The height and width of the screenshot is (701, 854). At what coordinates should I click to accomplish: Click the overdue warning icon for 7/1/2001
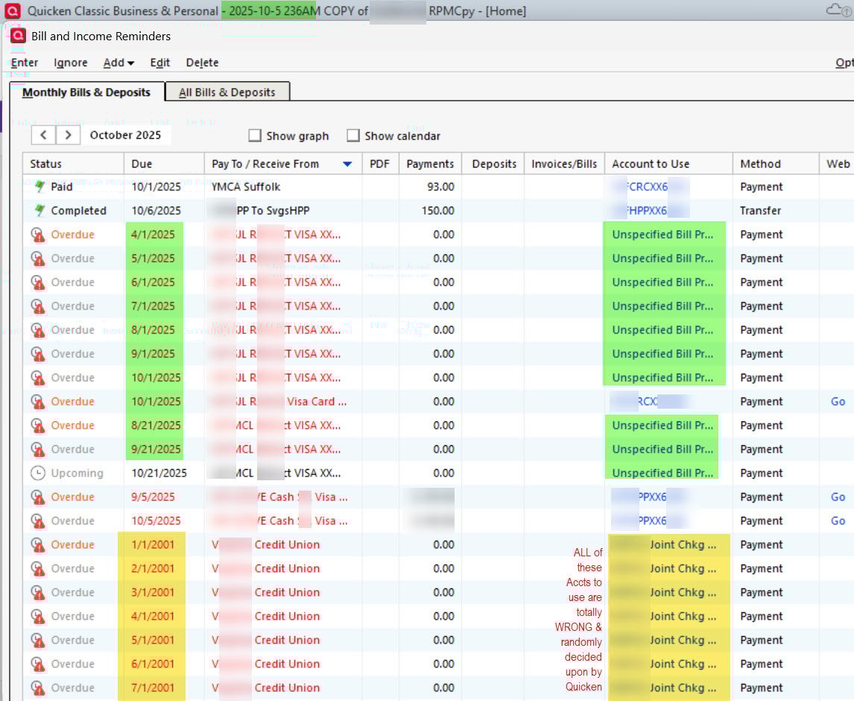click(37, 688)
